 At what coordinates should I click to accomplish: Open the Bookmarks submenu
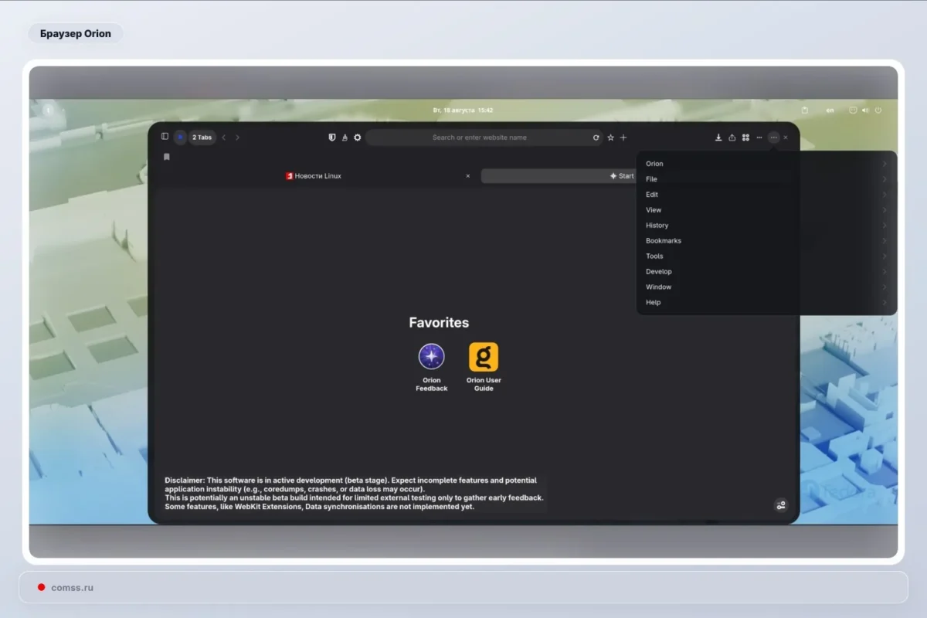[766, 241]
